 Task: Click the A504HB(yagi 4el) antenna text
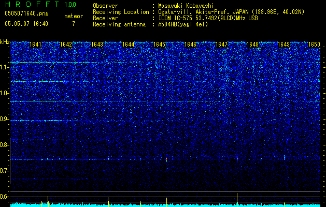tap(183, 24)
